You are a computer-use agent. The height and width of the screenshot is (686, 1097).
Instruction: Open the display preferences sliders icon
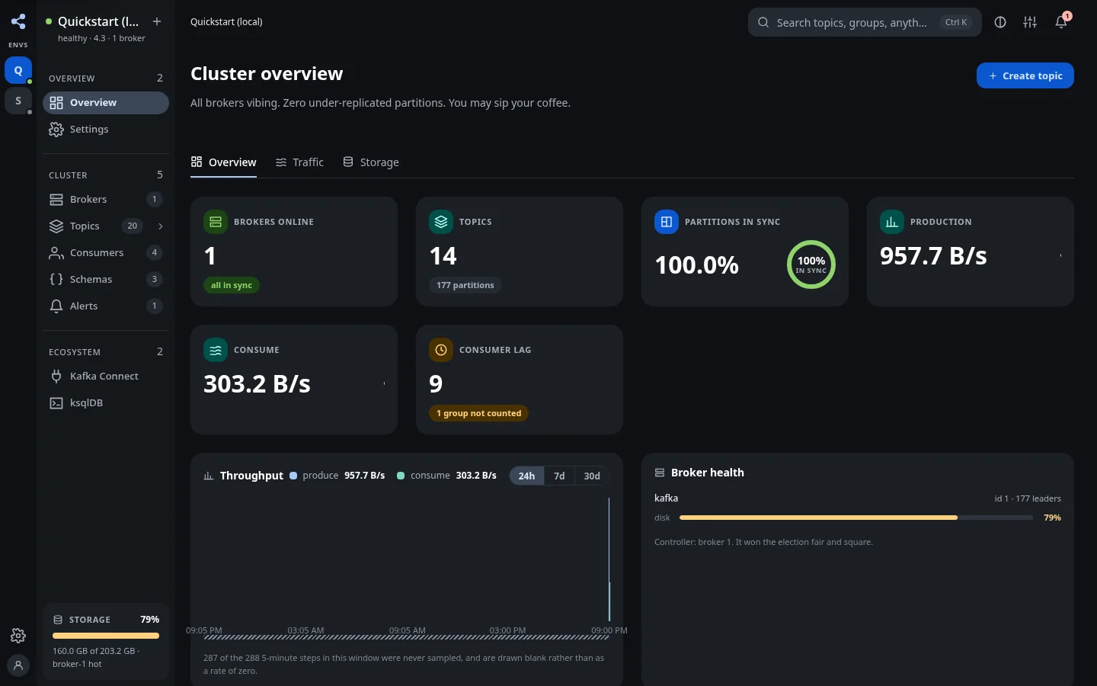coord(1030,22)
